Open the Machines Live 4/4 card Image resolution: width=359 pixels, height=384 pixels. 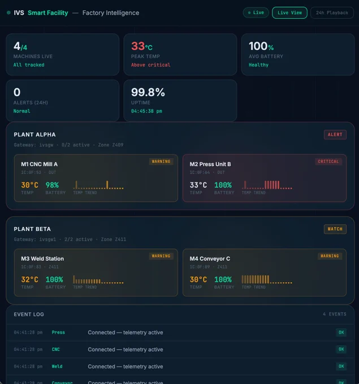63,54
